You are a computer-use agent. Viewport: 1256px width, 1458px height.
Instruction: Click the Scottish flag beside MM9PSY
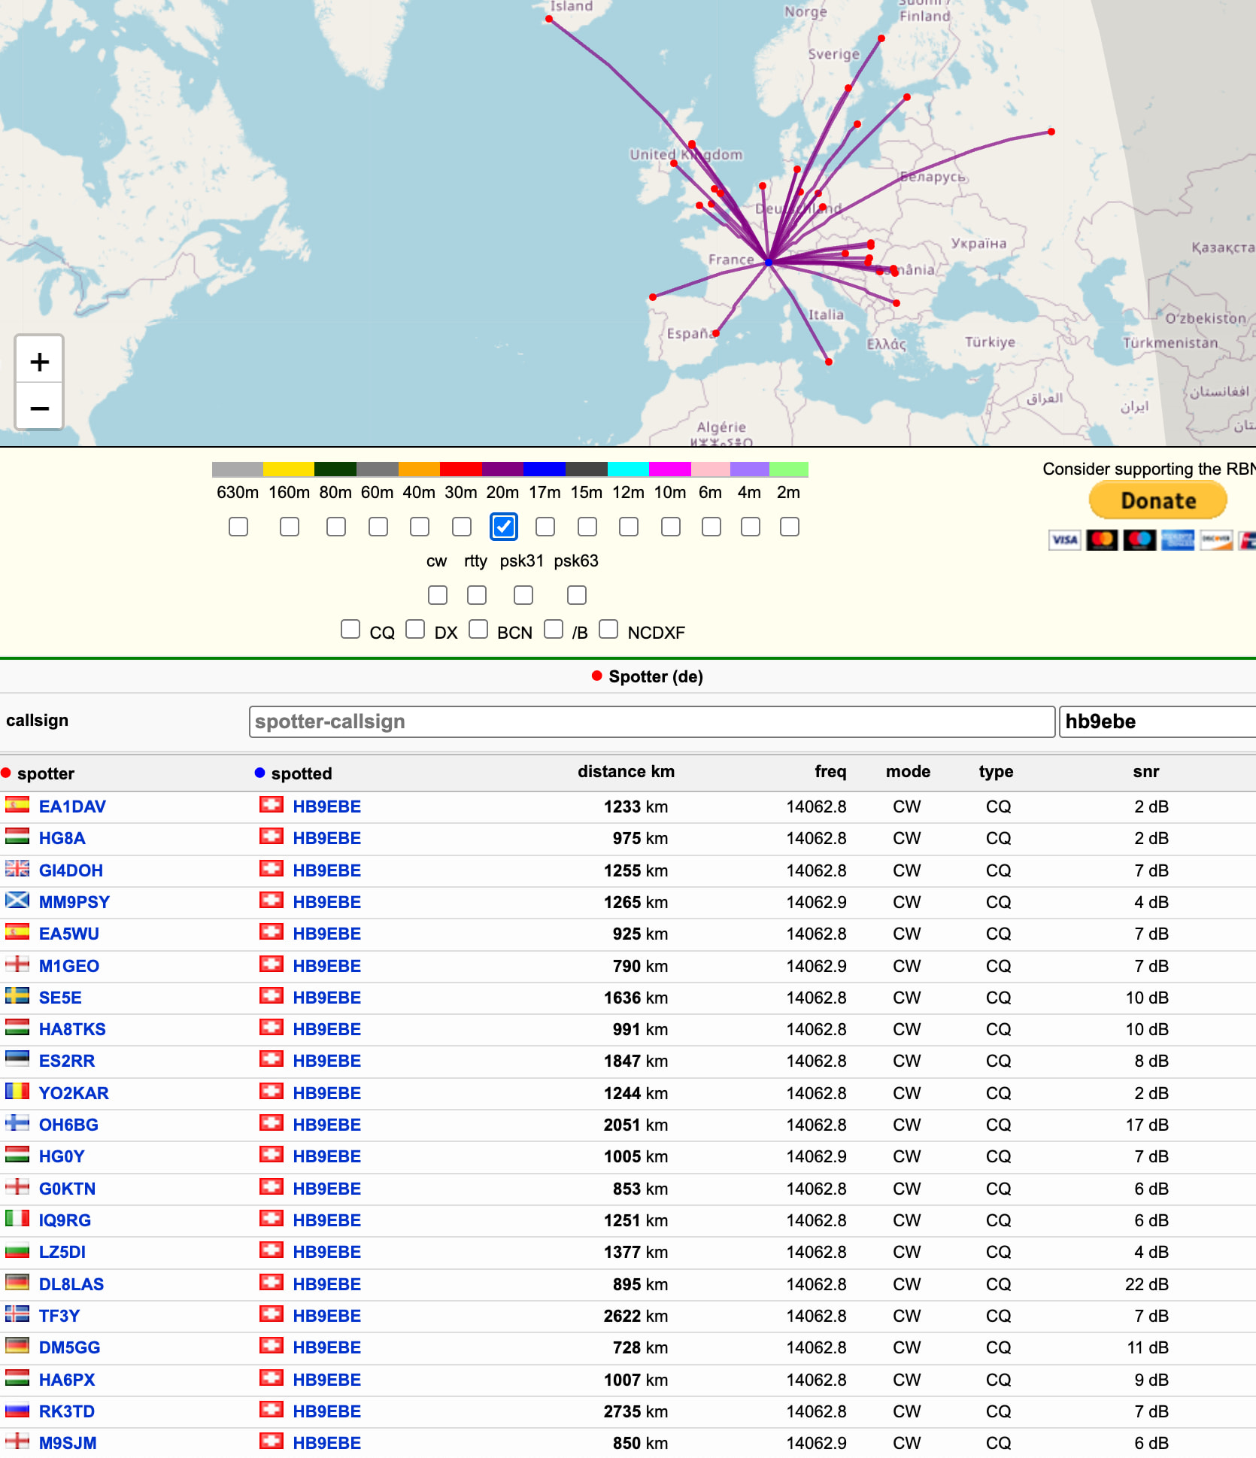tap(17, 901)
